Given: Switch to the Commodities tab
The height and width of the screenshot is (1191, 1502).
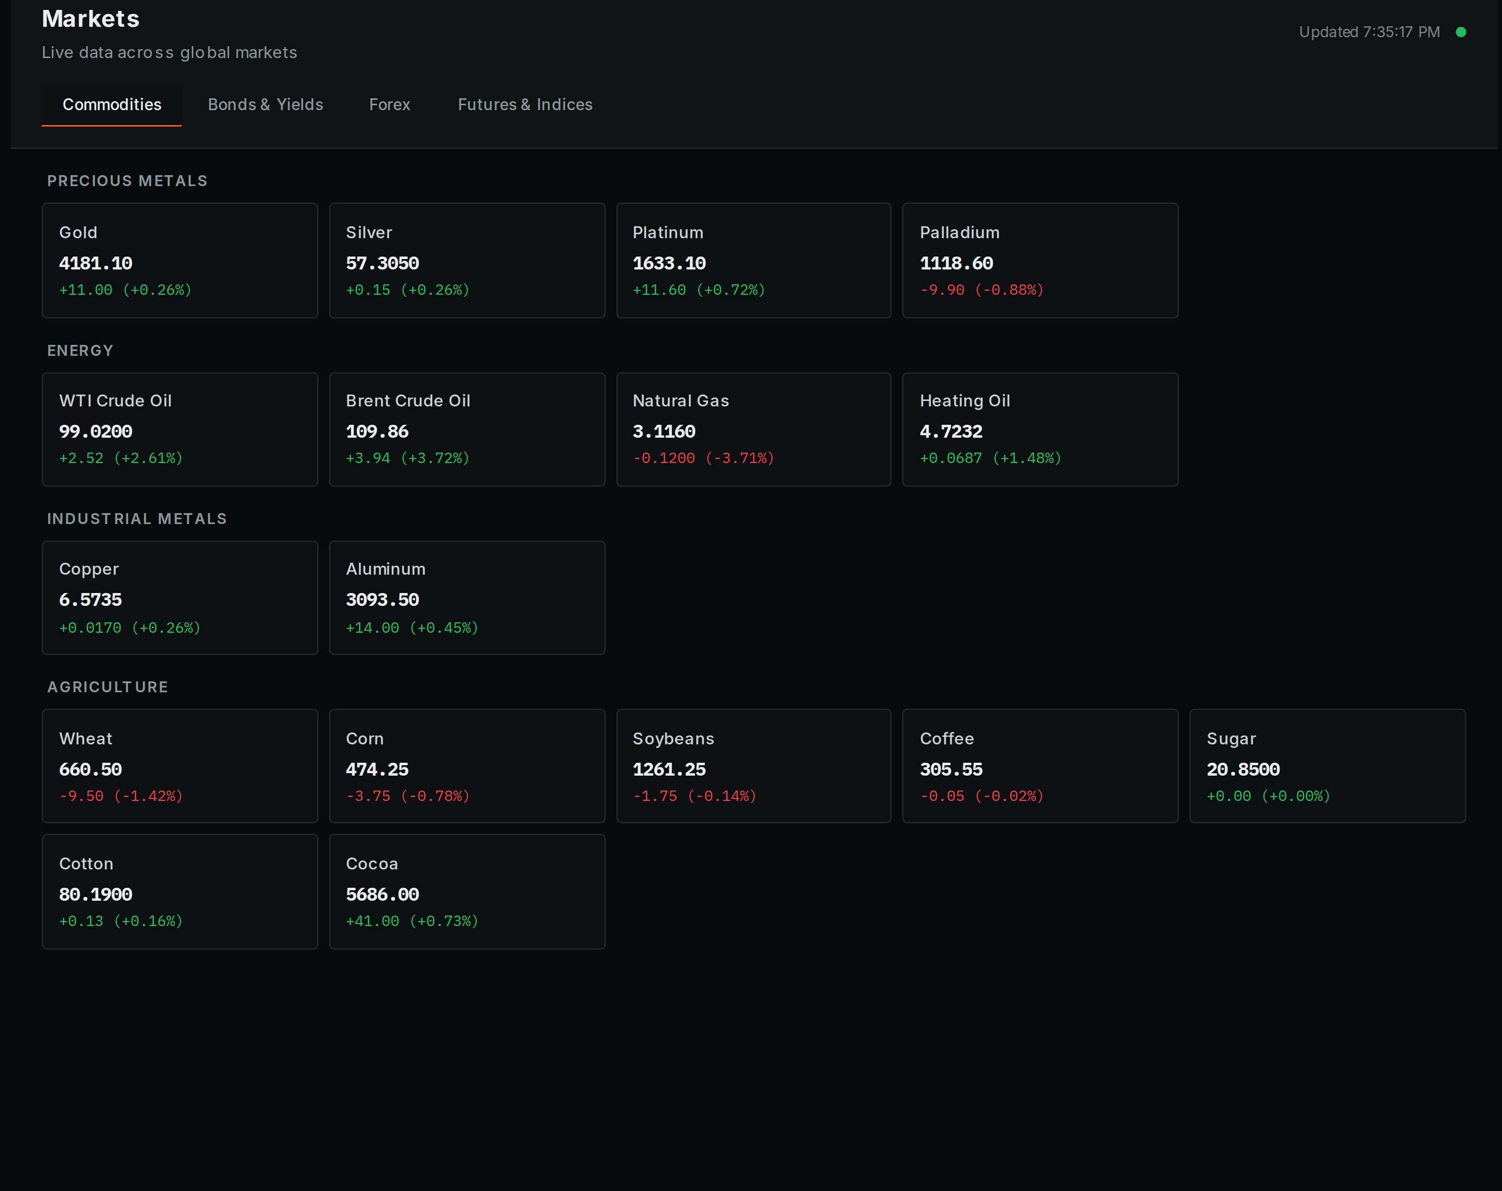Looking at the screenshot, I should click(x=112, y=105).
